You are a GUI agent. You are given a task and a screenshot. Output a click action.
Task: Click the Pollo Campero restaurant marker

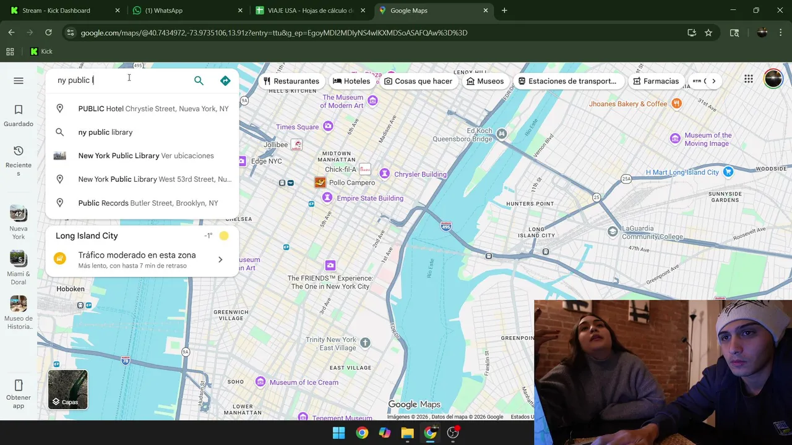pos(320,182)
